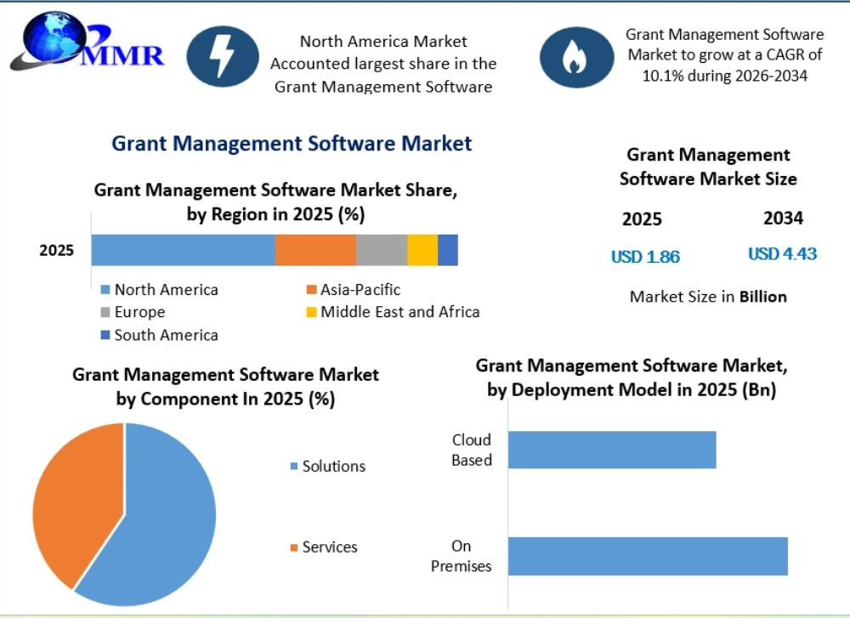
Task: Click the yellow Middle East and Africa segment
Action: tap(422, 250)
